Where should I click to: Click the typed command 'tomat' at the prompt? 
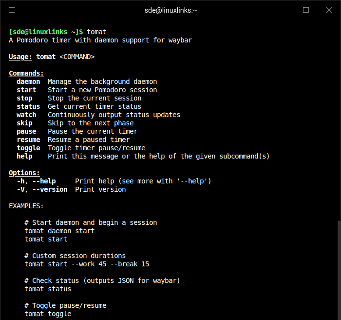point(96,32)
